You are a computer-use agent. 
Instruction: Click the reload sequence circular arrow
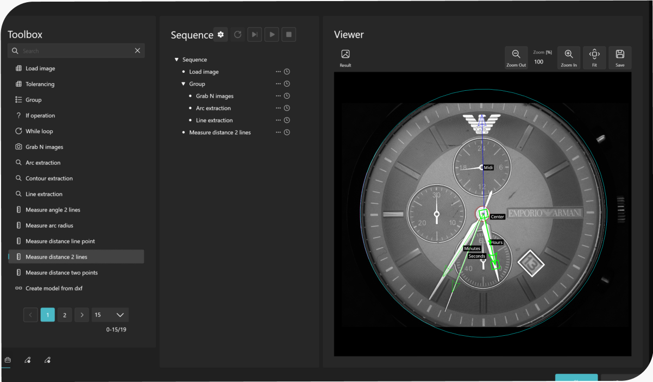click(x=237, y=35)
